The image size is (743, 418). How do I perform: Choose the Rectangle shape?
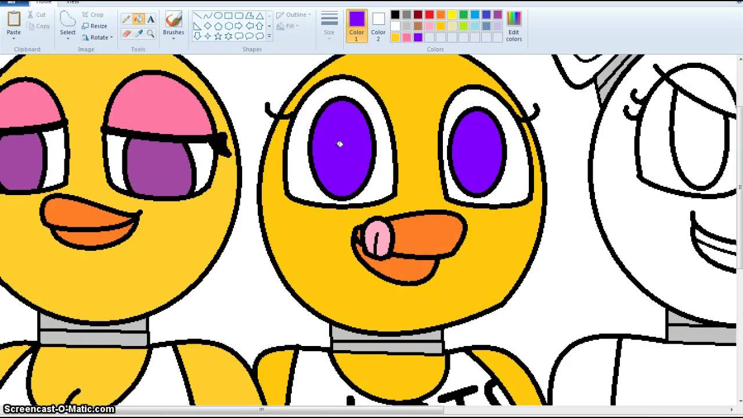[x=228, y=16]
